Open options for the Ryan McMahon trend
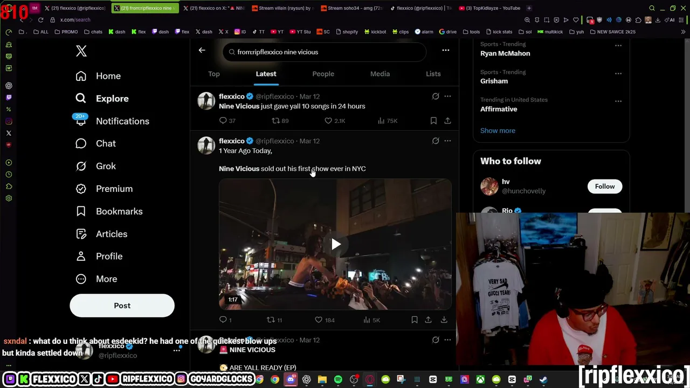This screenshot has height=388, width=690. click(x=618, y=45)
